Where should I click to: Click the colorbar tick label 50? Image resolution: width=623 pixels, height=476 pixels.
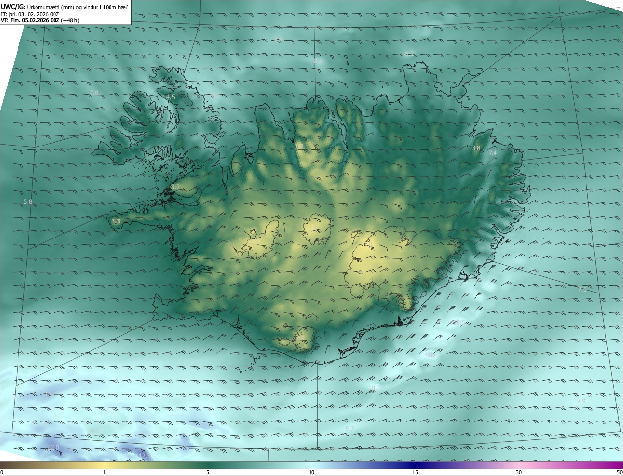(x=619, y=472)
